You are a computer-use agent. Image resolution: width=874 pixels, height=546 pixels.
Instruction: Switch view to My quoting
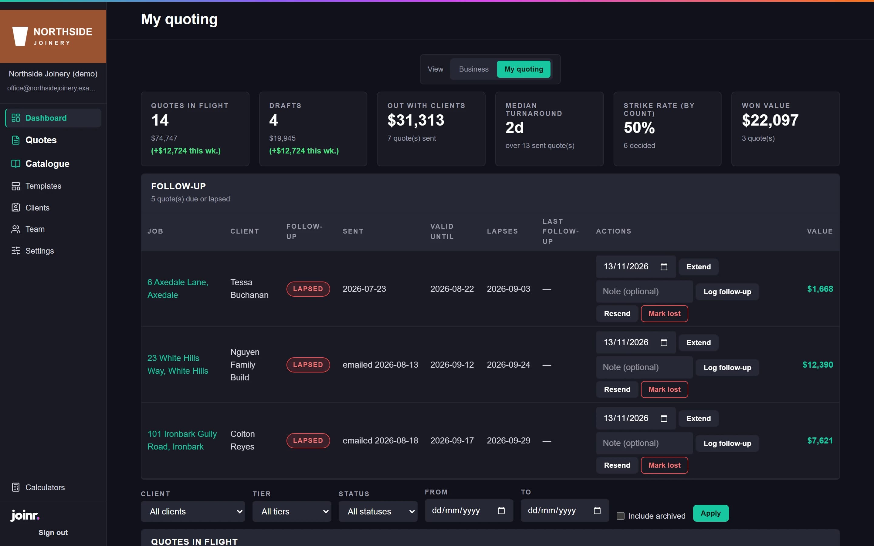pyautogui.click(x=524, y=69)
